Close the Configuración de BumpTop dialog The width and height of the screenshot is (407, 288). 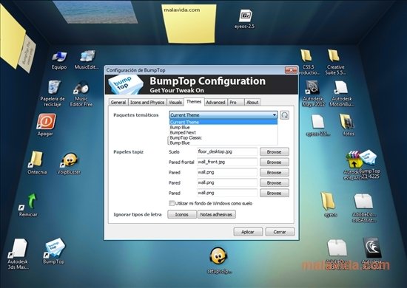[x=291, y=70]
